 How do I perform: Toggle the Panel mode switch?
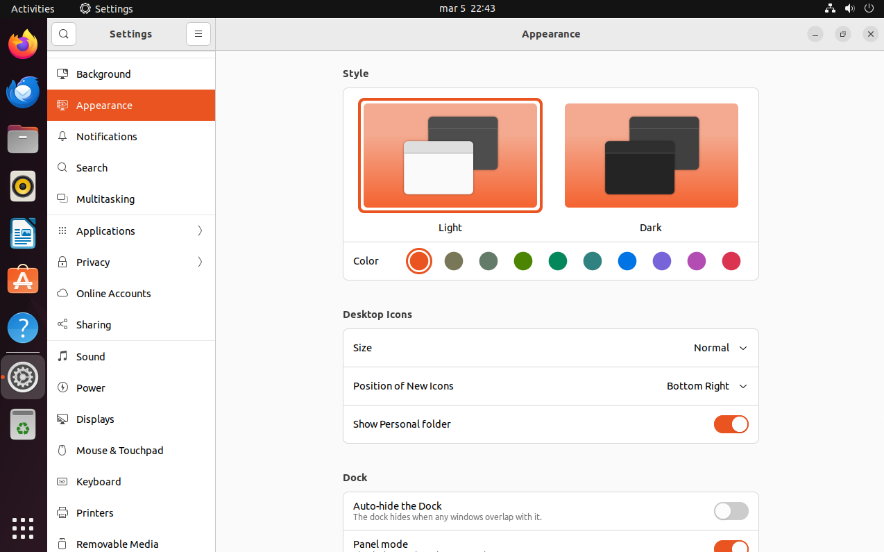(x=731, y=546)
